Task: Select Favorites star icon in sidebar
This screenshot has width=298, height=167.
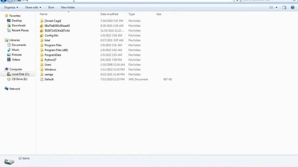Action: point(7,16)
